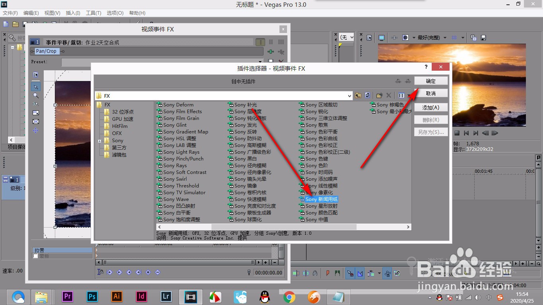543x305 pixels.
Task: Click the 确定 button in plugin chooser
Action: pyautogui.click(x=431, y=81)
